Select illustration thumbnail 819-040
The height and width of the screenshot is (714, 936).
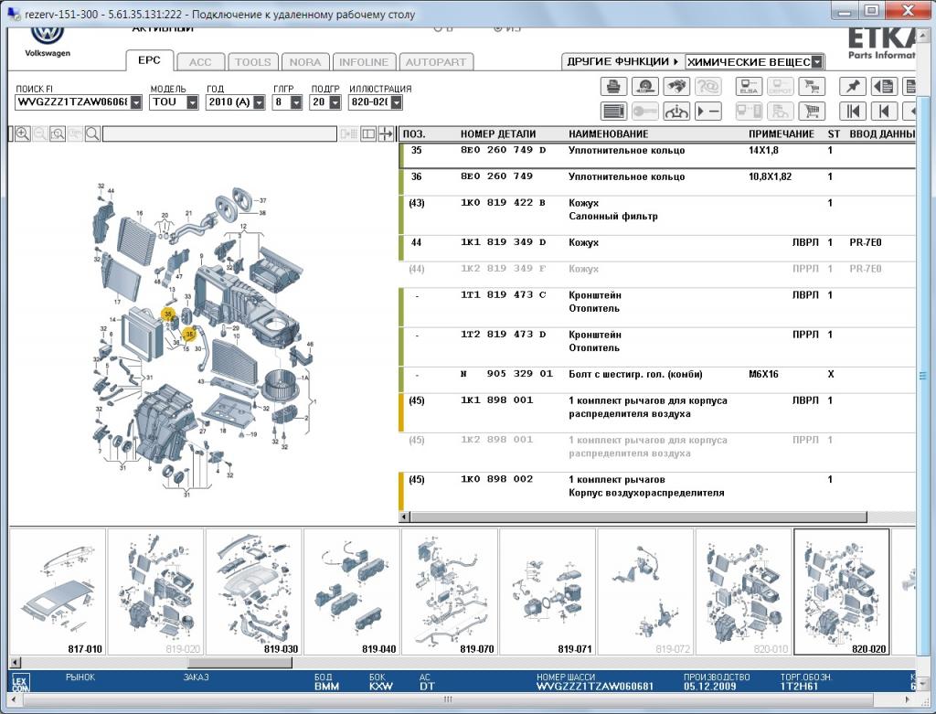[x=351, y=591]
